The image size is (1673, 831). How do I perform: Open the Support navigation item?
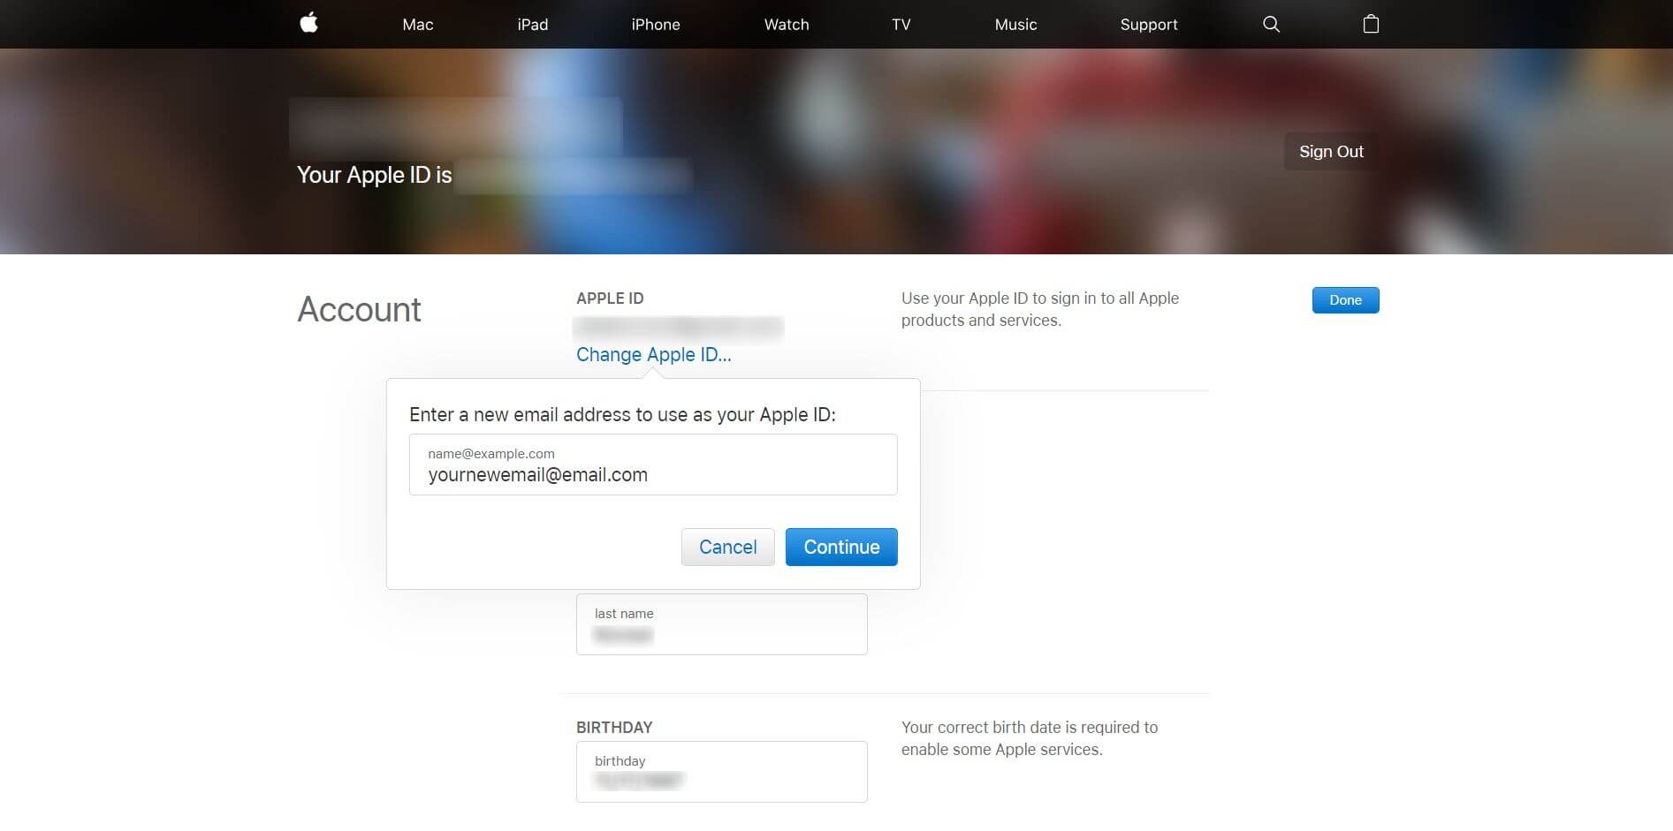(1149, 25)
